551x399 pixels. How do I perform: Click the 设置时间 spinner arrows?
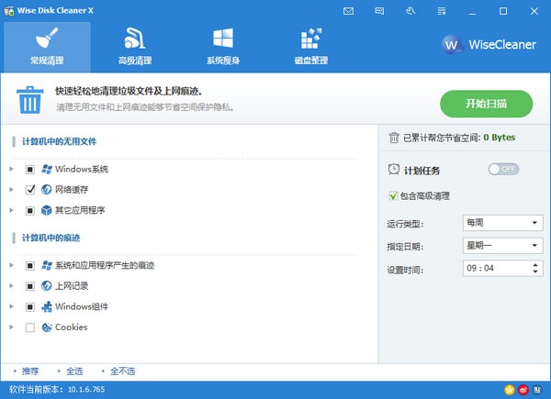536,269
